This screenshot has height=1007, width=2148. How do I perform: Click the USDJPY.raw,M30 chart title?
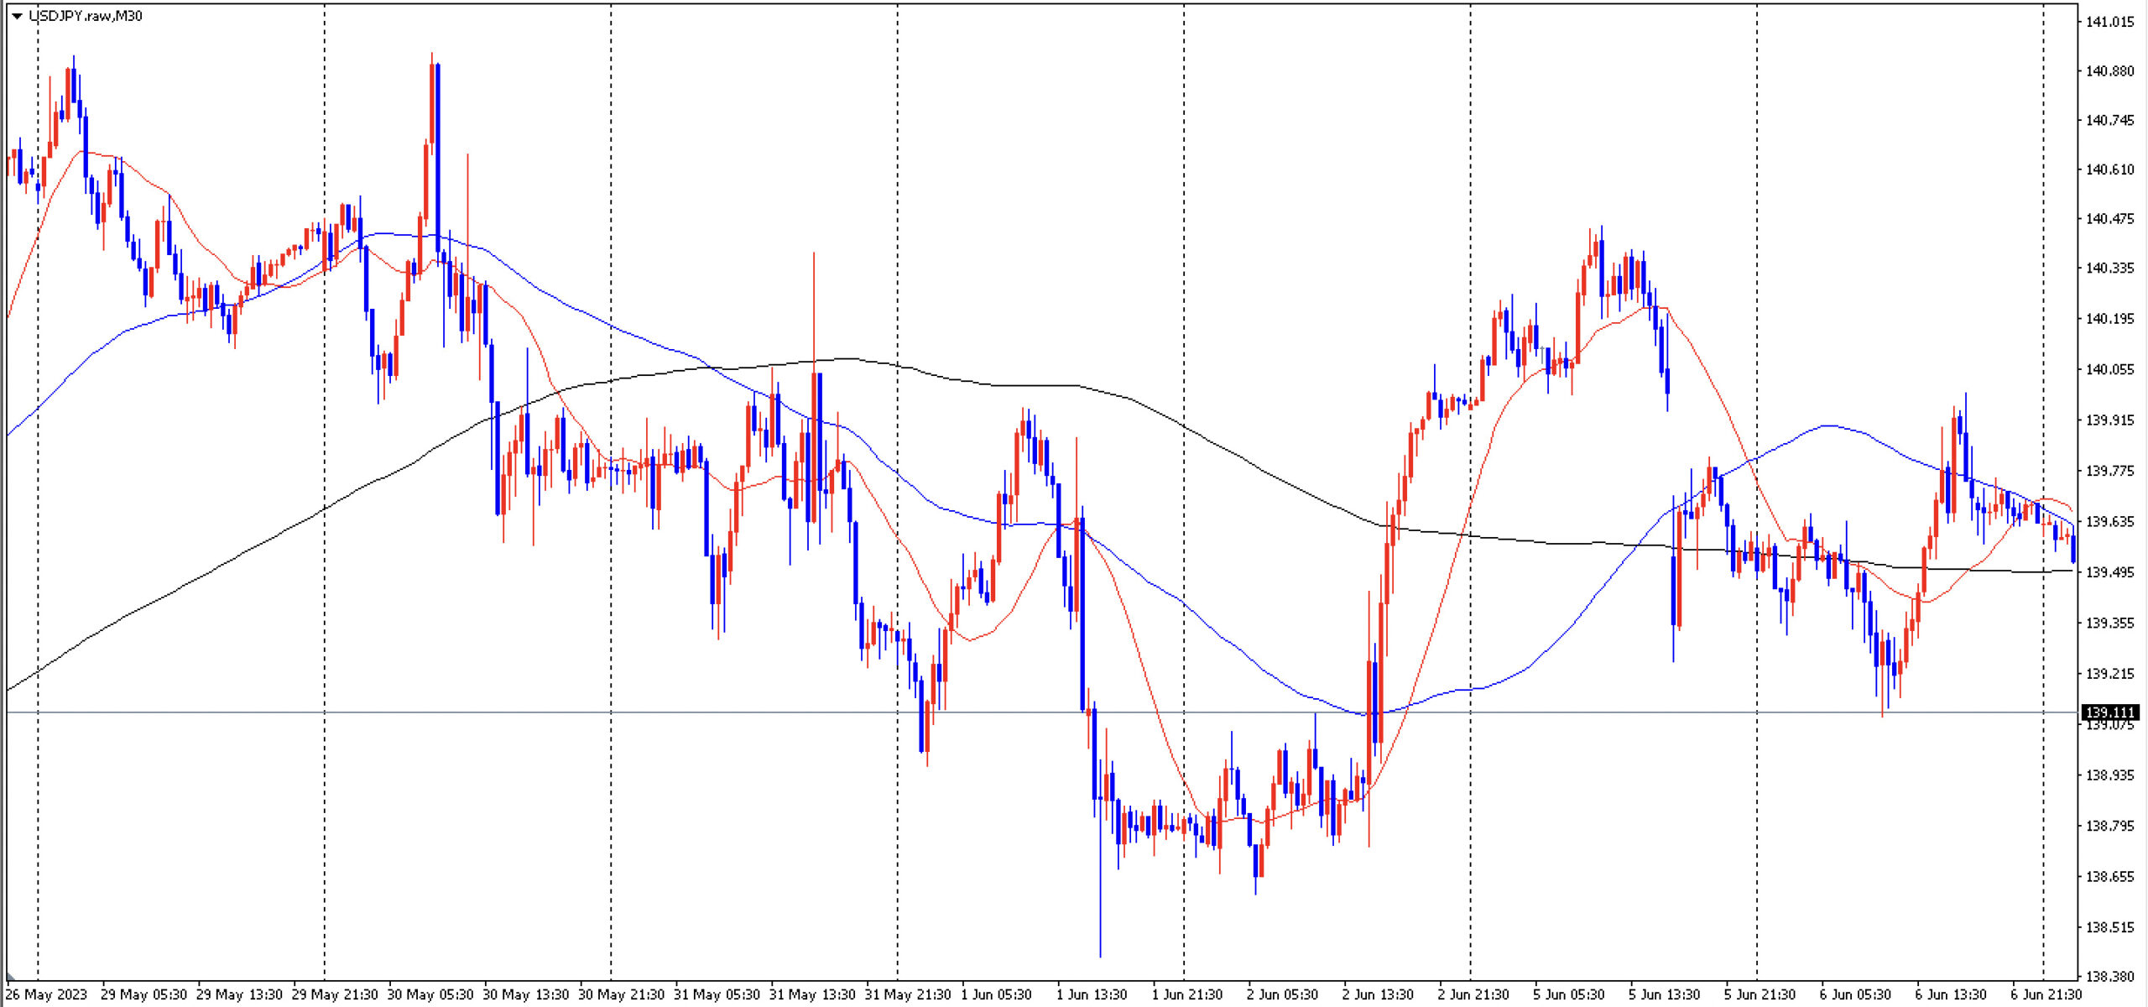(86, 16)
